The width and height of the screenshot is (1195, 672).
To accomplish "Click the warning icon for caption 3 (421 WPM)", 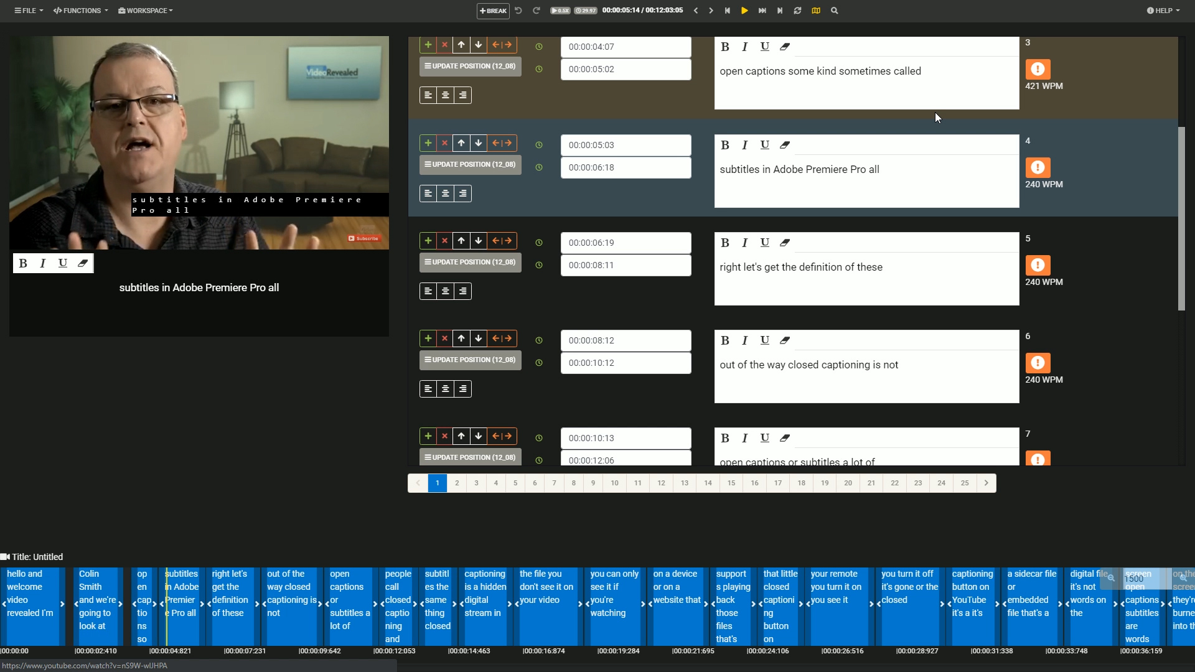I will pos(1038,69).
